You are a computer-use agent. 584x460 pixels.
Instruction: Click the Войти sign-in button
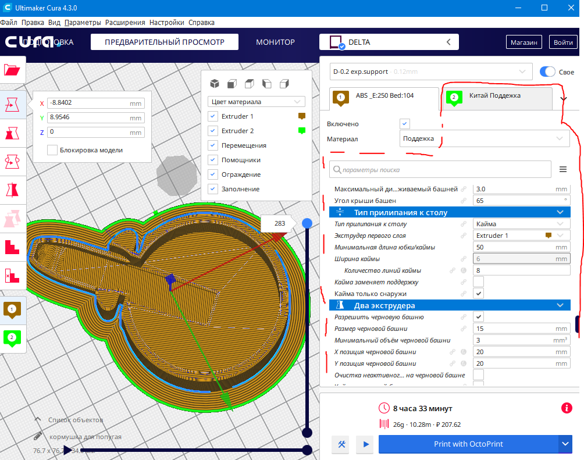point(563,42)
